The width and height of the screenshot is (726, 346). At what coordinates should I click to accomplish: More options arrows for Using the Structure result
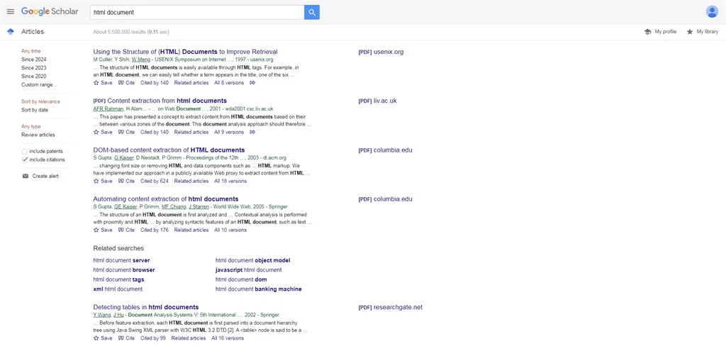click(252, 83)
